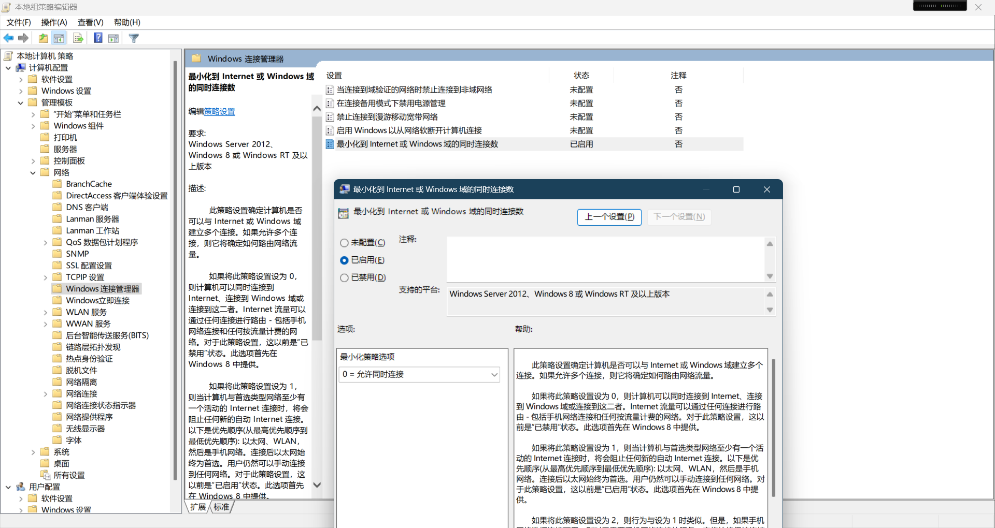This screenshot has width=995, height=528.
Task: Select the Windows 连接管理器 tree item
Action: 103,289
